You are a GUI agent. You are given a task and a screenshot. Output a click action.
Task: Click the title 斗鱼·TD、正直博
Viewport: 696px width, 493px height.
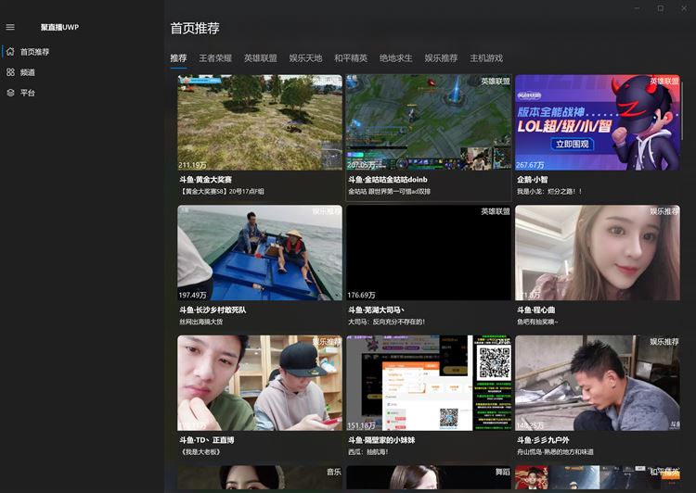pos(207,440)
